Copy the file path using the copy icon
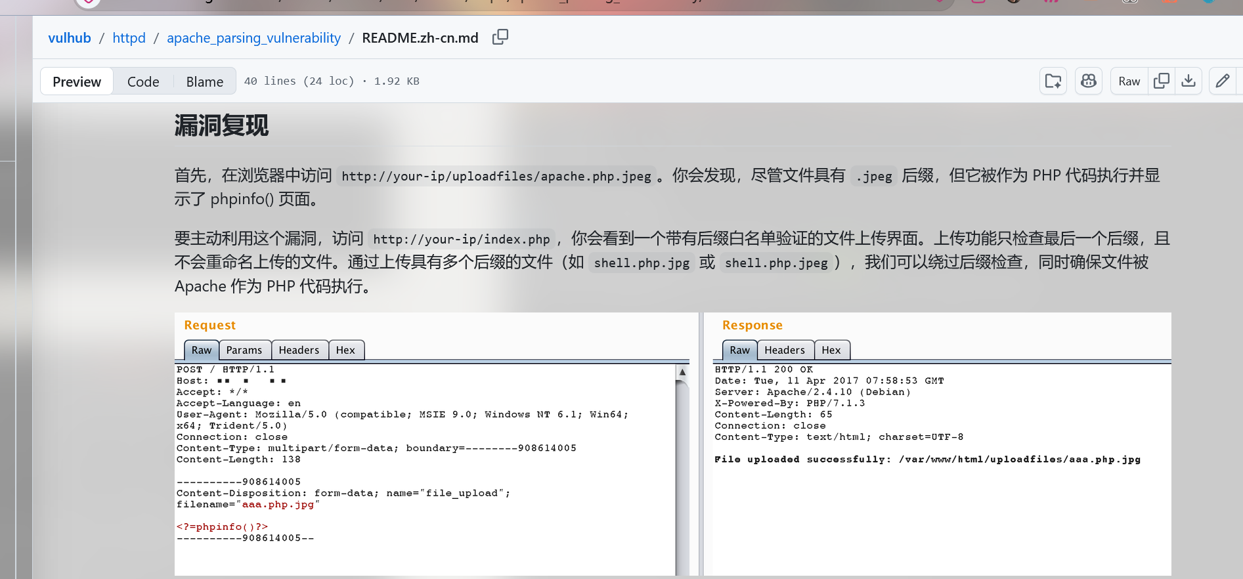1243x579 pixels. pyautogui.click(x=500, y=37)
